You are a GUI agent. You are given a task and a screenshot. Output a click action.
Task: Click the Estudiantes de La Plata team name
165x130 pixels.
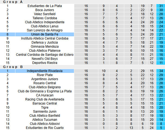tap(45, 6)
